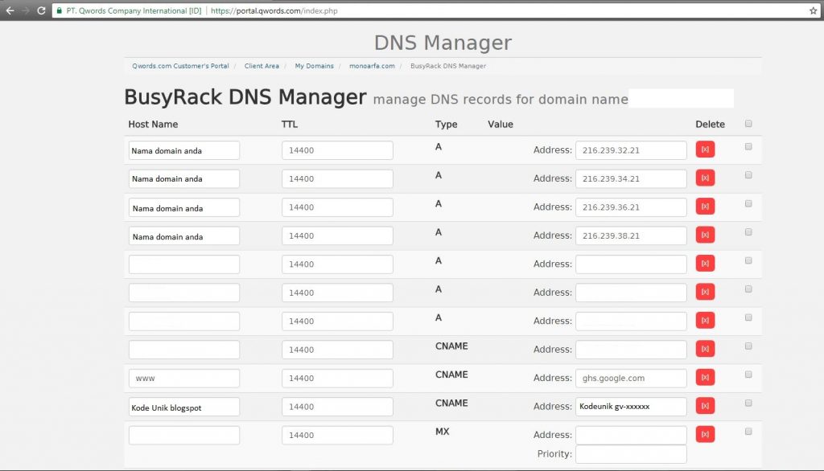Click the MX Priority input field

point(631,454)
